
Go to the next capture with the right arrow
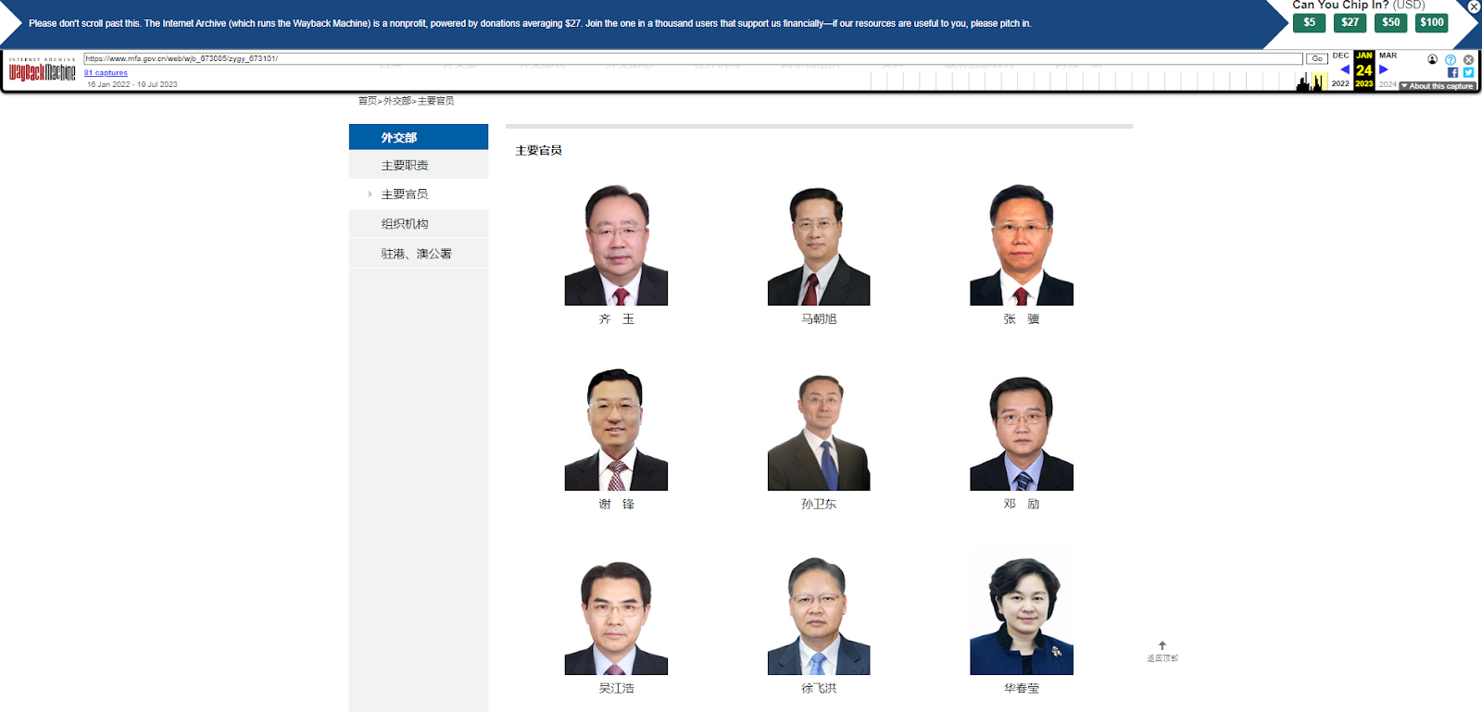1384,69
